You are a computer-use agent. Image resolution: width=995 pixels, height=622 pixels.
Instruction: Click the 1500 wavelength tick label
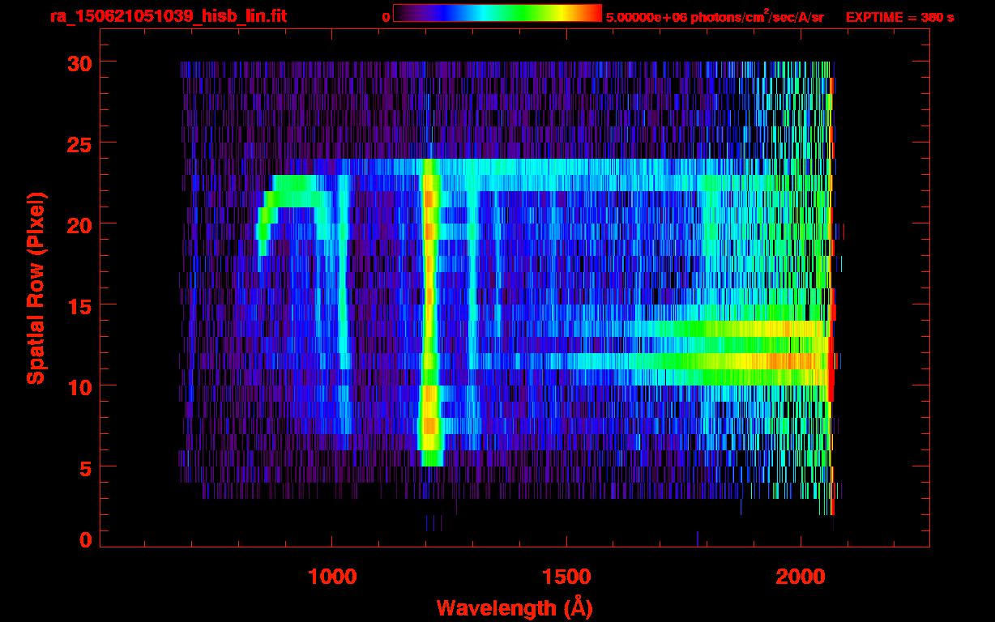[x=566, y=577]
